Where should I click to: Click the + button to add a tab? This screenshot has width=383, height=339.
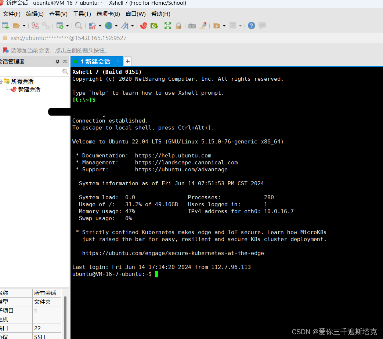pyautogui.click(x=127, y=61)
